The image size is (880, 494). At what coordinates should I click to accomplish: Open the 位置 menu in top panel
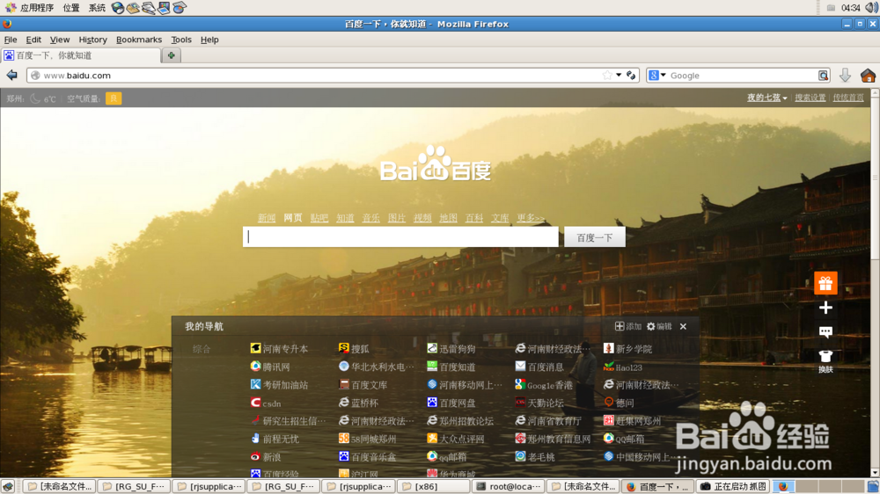click(x=70, y=7)
